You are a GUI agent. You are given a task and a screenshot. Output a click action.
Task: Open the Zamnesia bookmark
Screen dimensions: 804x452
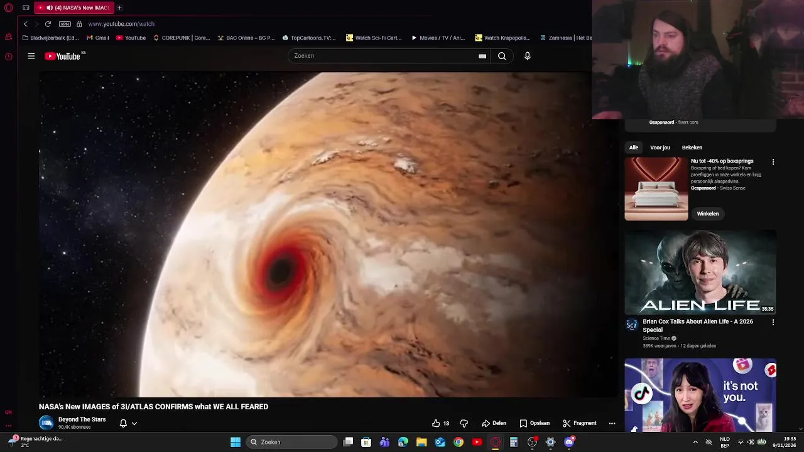565,38
